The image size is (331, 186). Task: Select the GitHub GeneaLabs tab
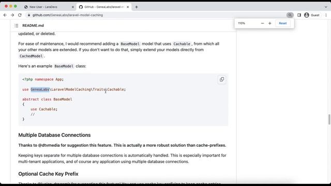coord(104,7)
